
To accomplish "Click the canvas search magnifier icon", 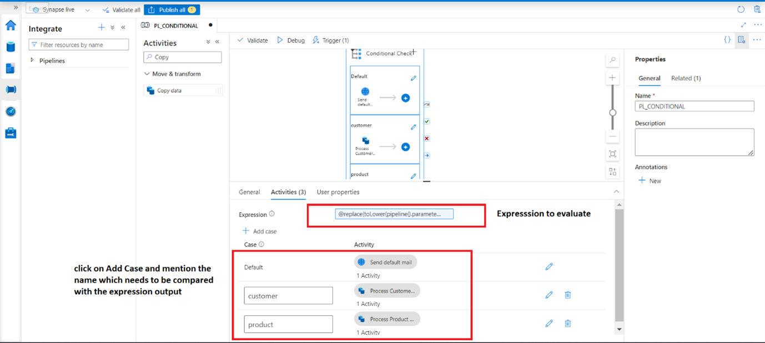I will click(612, 59).
